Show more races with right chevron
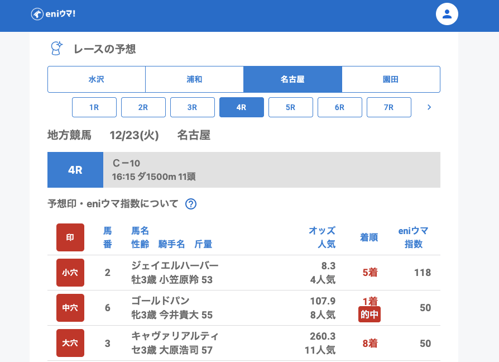The width and height of the screenshot is (499, 362). (429, 107)
